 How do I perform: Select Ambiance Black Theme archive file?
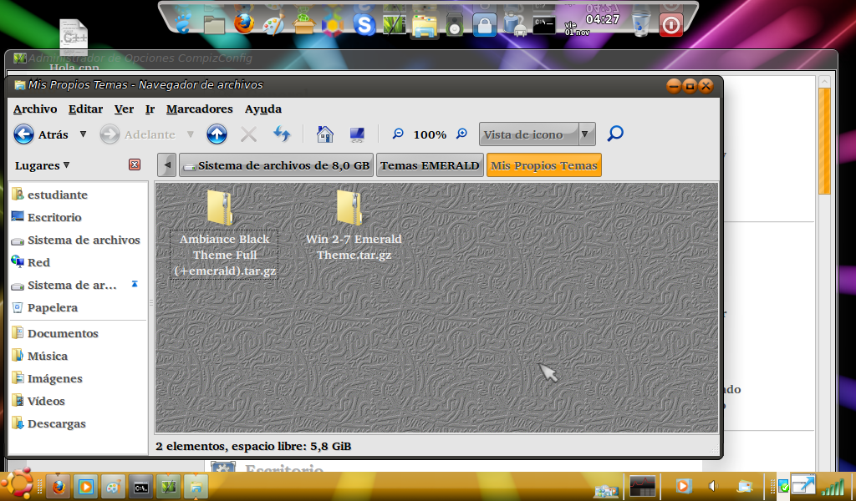(224, 233)
